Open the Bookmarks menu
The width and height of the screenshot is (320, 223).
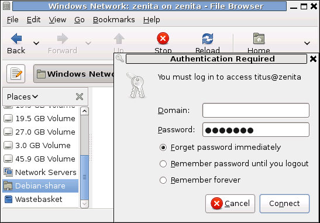113,20
